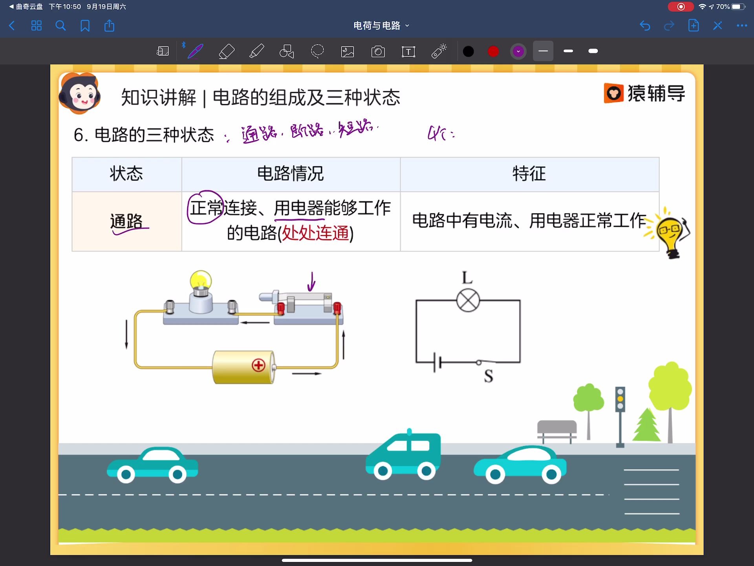Screen dimensions: 754x566
Task: Switch to the Eraser tool
Action: pos(227,51)
